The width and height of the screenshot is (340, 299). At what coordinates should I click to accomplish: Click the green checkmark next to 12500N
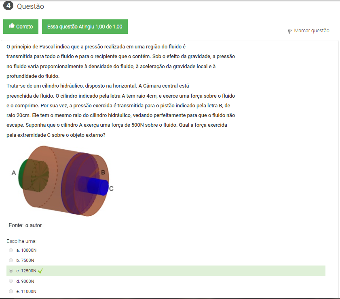(40, 271)
